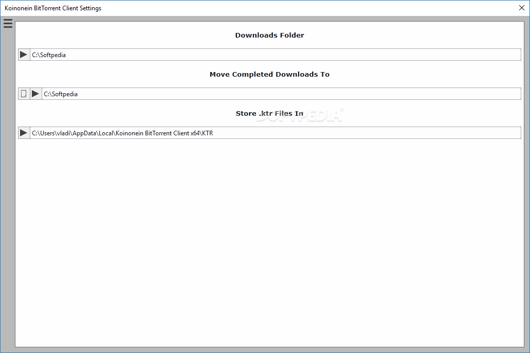Enable the Move Completed Downloads checkbox

[24, 94]
